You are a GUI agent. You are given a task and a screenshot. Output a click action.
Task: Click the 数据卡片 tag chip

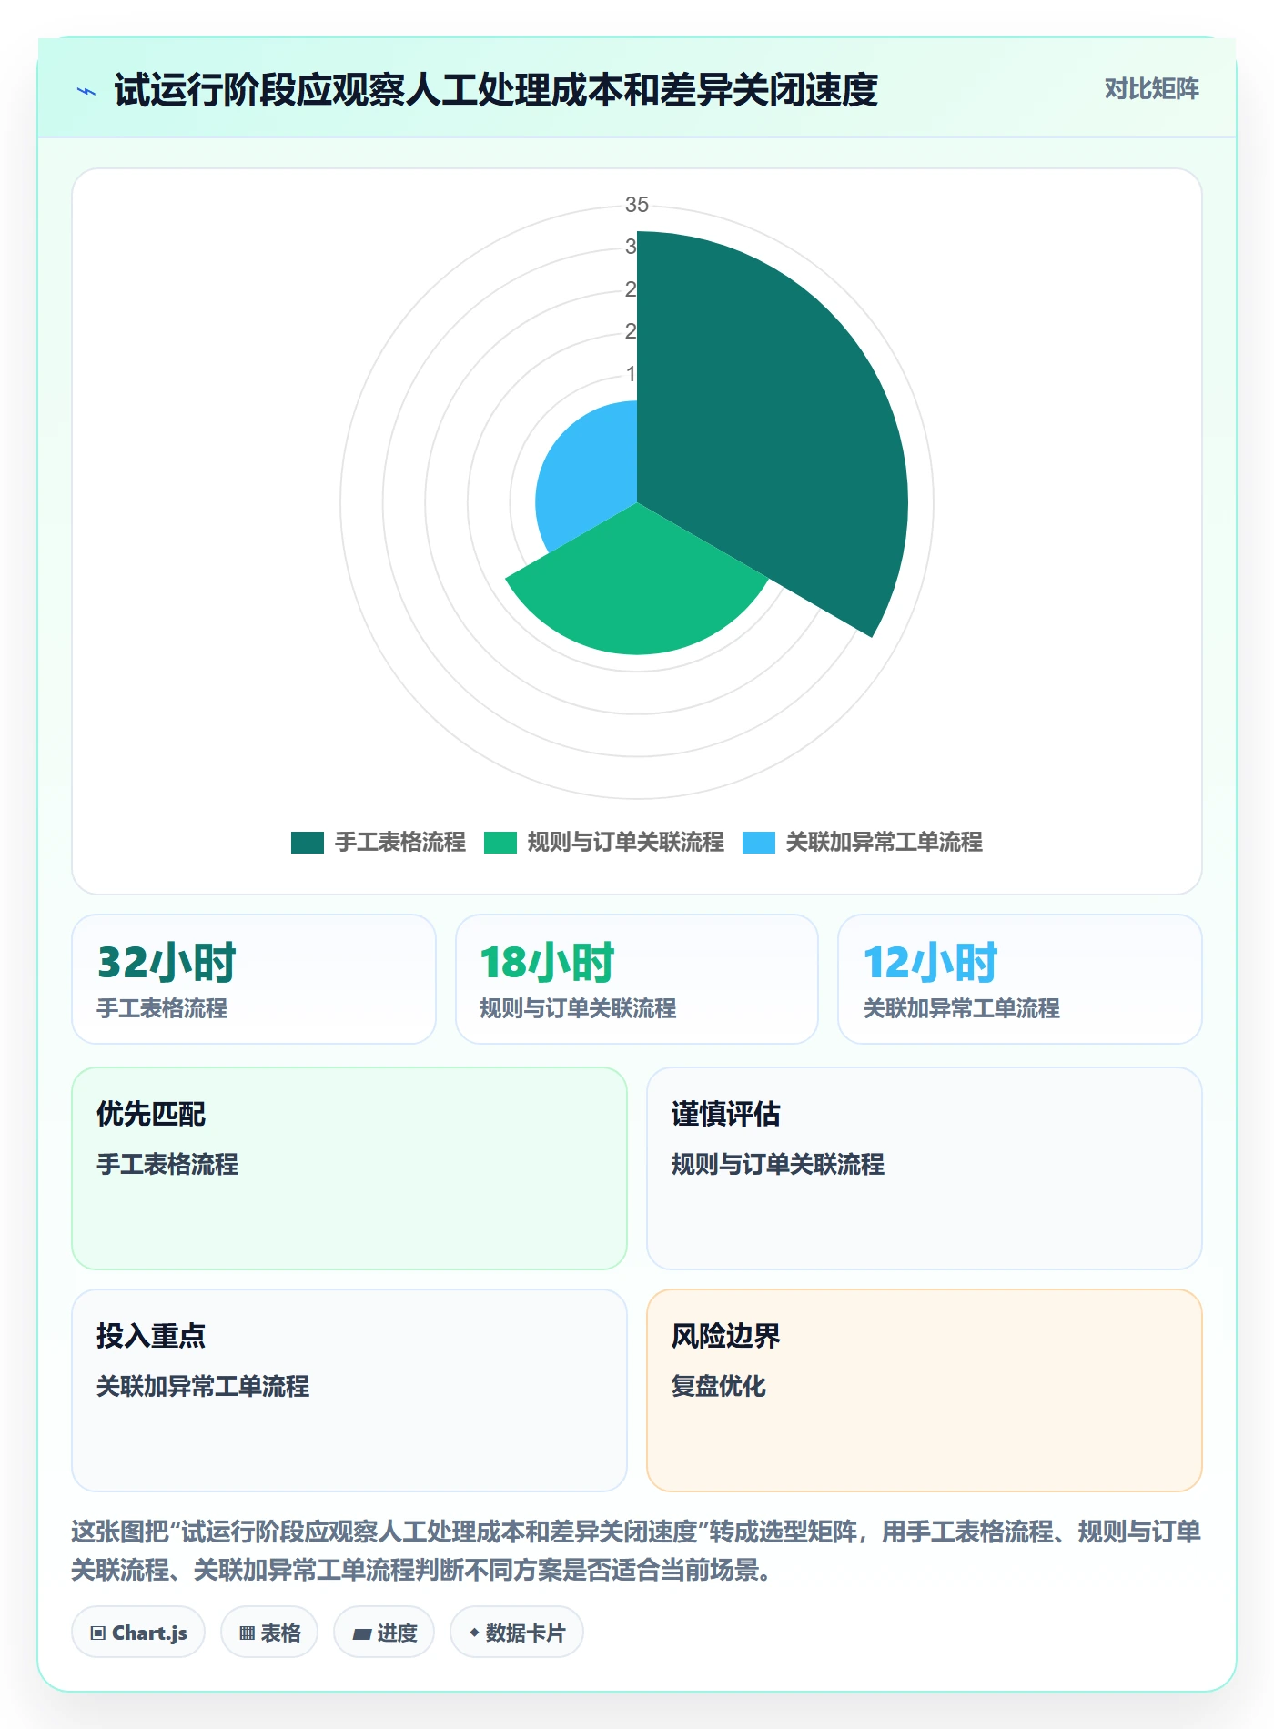pyautogui.click(x=517, y=1633)
